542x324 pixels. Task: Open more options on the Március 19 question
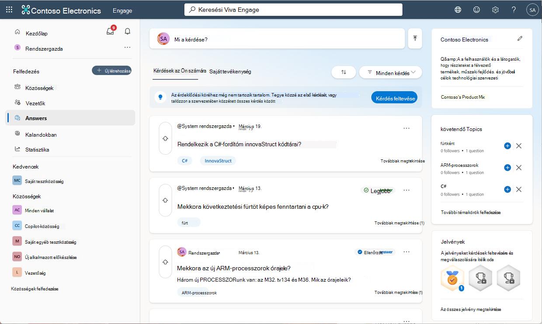click(406, 128)
